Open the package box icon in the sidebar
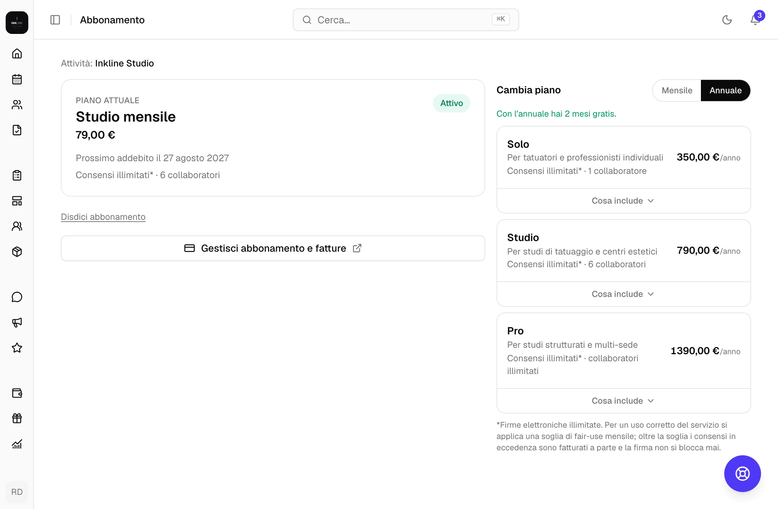 (x=17, y=252)
